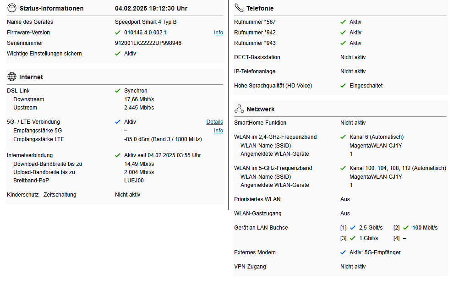Open the Info link for Firmware-Version

click(x=219, y=33)
